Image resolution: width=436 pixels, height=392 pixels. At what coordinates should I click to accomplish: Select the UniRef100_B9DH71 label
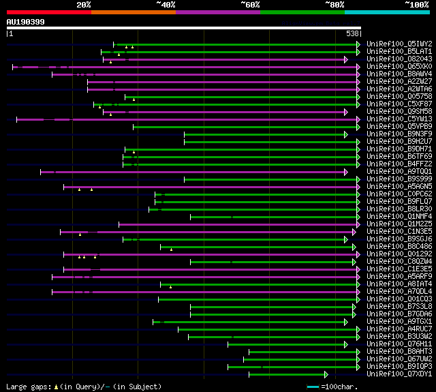point(399,149)
